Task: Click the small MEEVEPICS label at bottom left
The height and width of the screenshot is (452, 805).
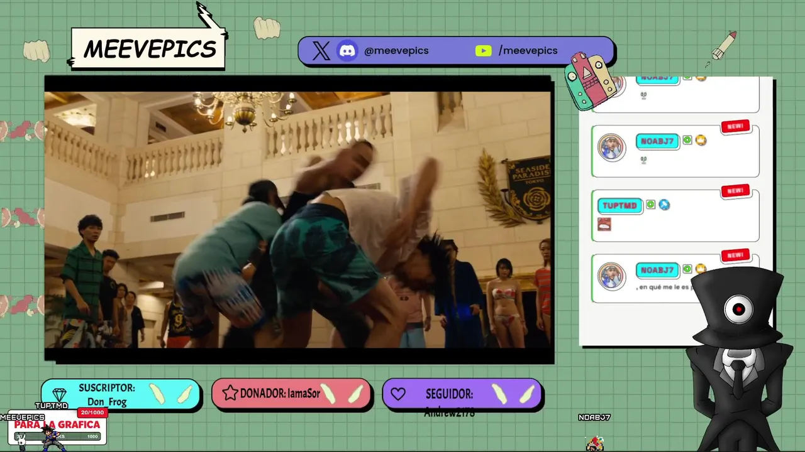Action: pos(22,417)
